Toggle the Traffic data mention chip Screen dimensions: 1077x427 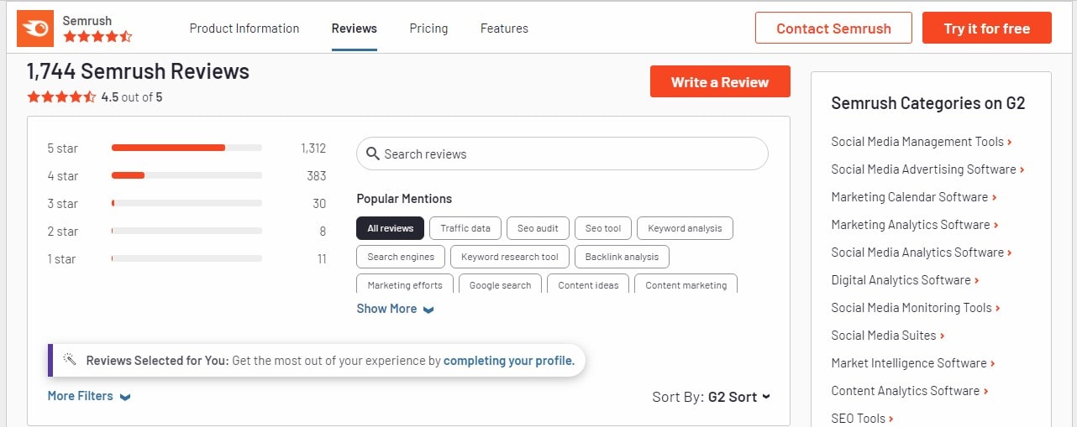(x=465, y=228)
